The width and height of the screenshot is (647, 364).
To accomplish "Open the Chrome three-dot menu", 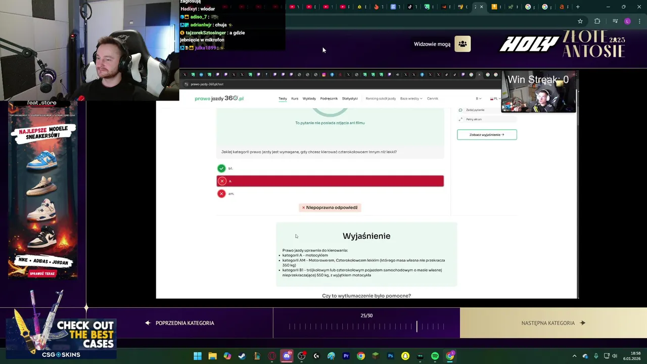I will [640, 21].
